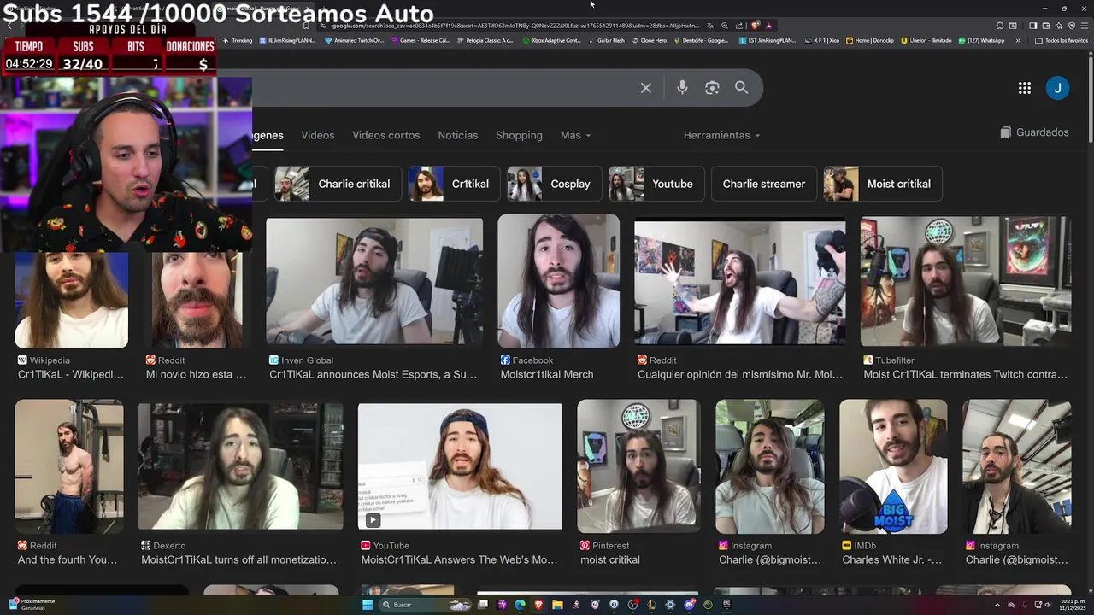The image size is (1094, 615).
Task: Expand the Más search options dropdown
Action: pyautogui.click(x=575, y=135)
